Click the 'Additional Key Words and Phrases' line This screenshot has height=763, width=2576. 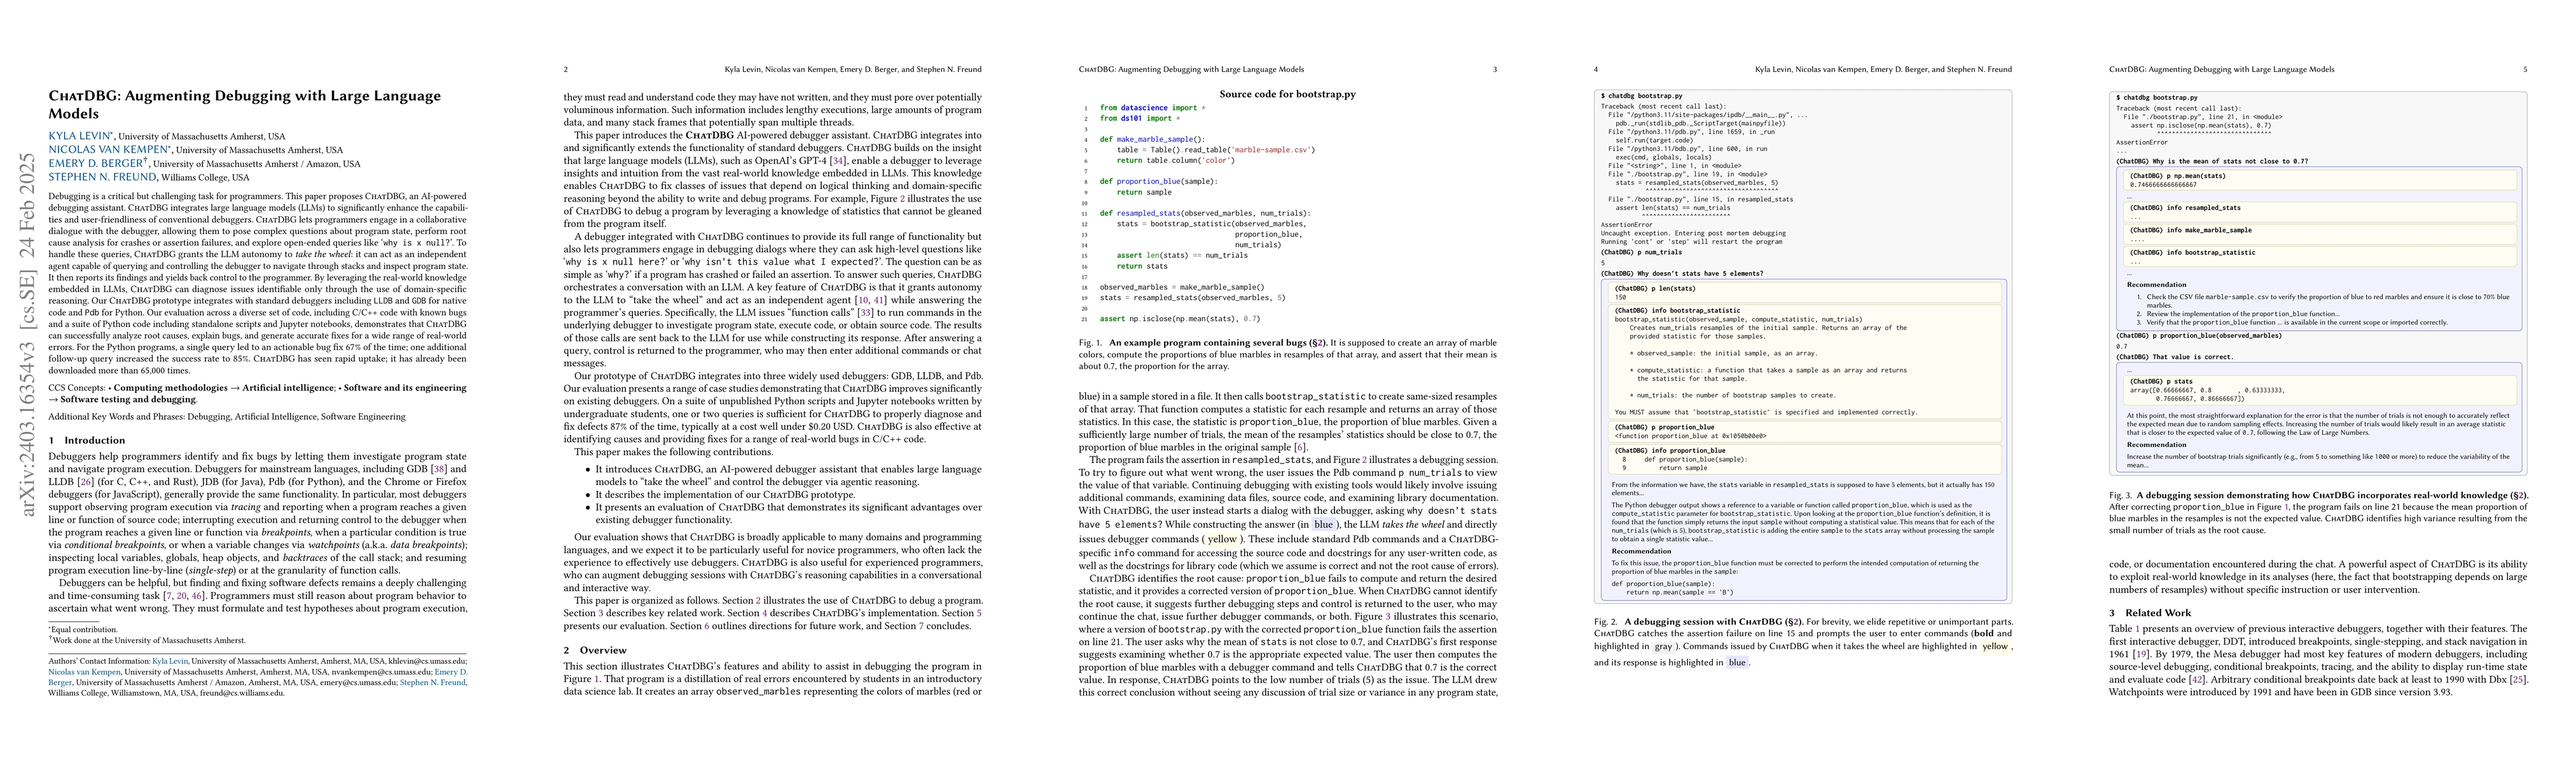click(x=227, y=417)
